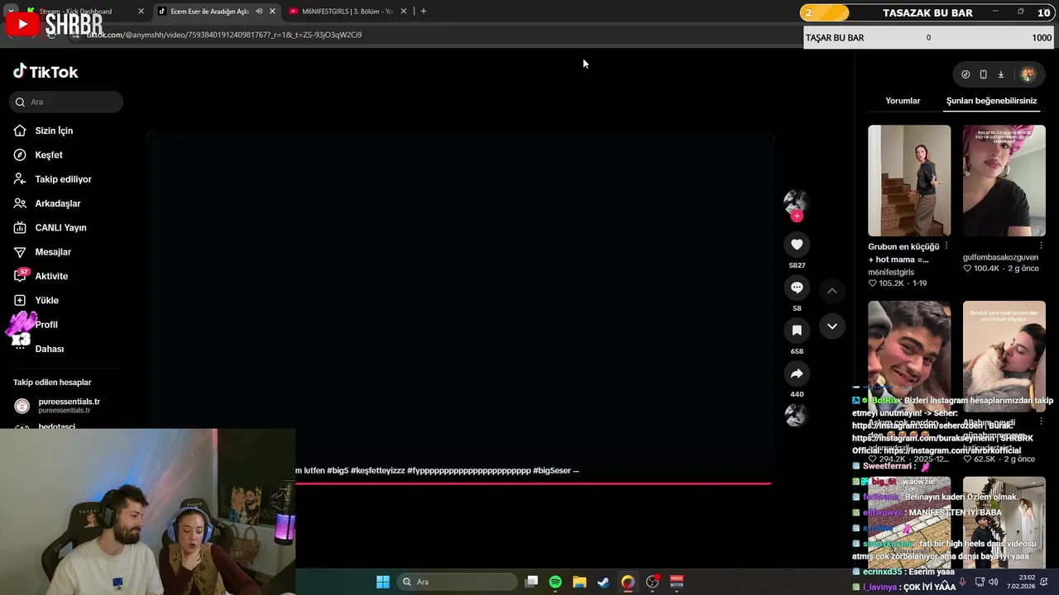Viewport: 1059px width, 595px height.
Task: Open File Explorer from taskbar
Action: click(579, 582)
